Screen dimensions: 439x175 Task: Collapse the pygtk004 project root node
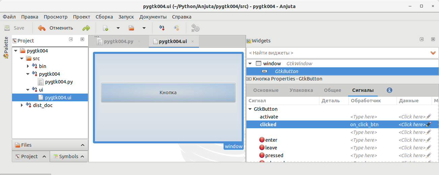tap(15, 51)
